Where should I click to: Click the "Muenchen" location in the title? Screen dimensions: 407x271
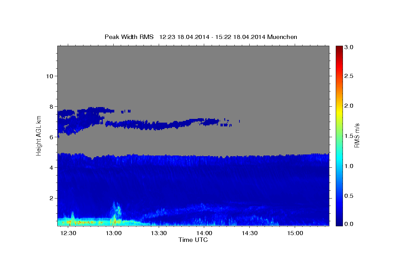click(x=282, y=37)
